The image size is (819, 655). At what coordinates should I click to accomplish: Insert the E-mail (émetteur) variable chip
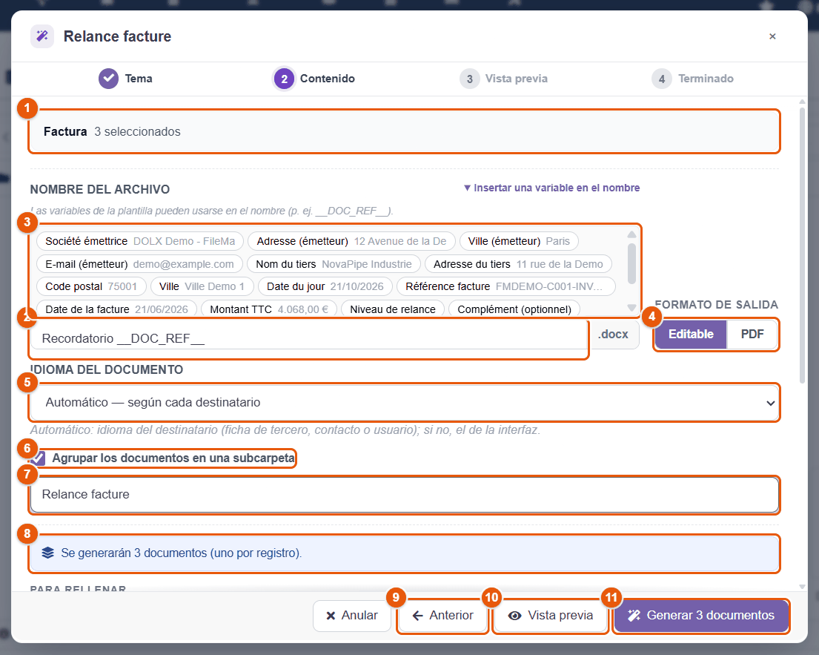coord(139,264)
